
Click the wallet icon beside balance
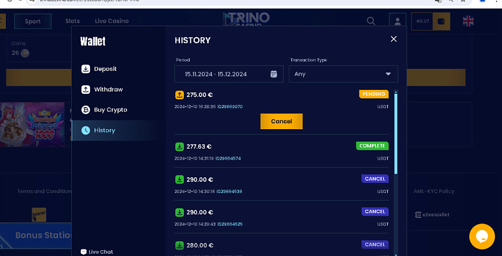[x=441, y=21]
